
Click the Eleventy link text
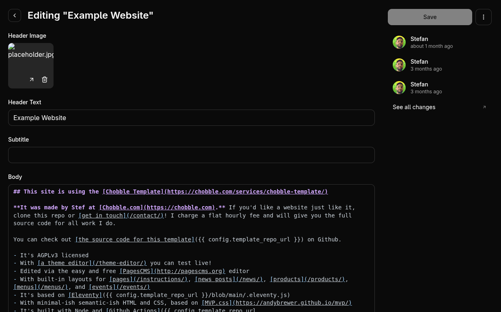point(85,295)
